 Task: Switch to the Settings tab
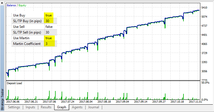(14, 107)
